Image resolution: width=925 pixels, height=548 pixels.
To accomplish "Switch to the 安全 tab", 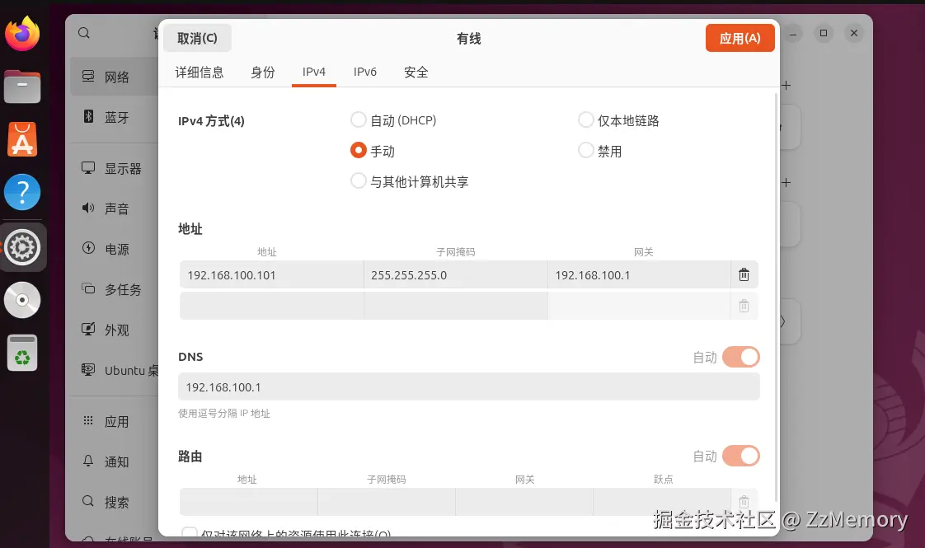I will tap(416, 72).
